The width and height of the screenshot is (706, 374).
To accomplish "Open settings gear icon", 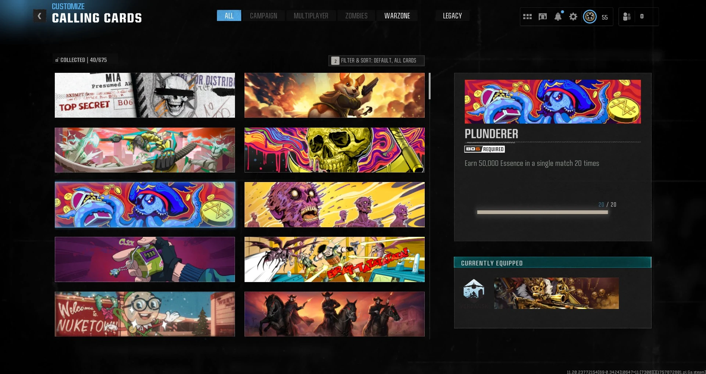I will (x=573, y=17).
